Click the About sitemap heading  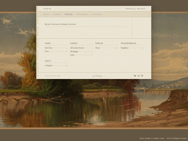coord(48,61)
